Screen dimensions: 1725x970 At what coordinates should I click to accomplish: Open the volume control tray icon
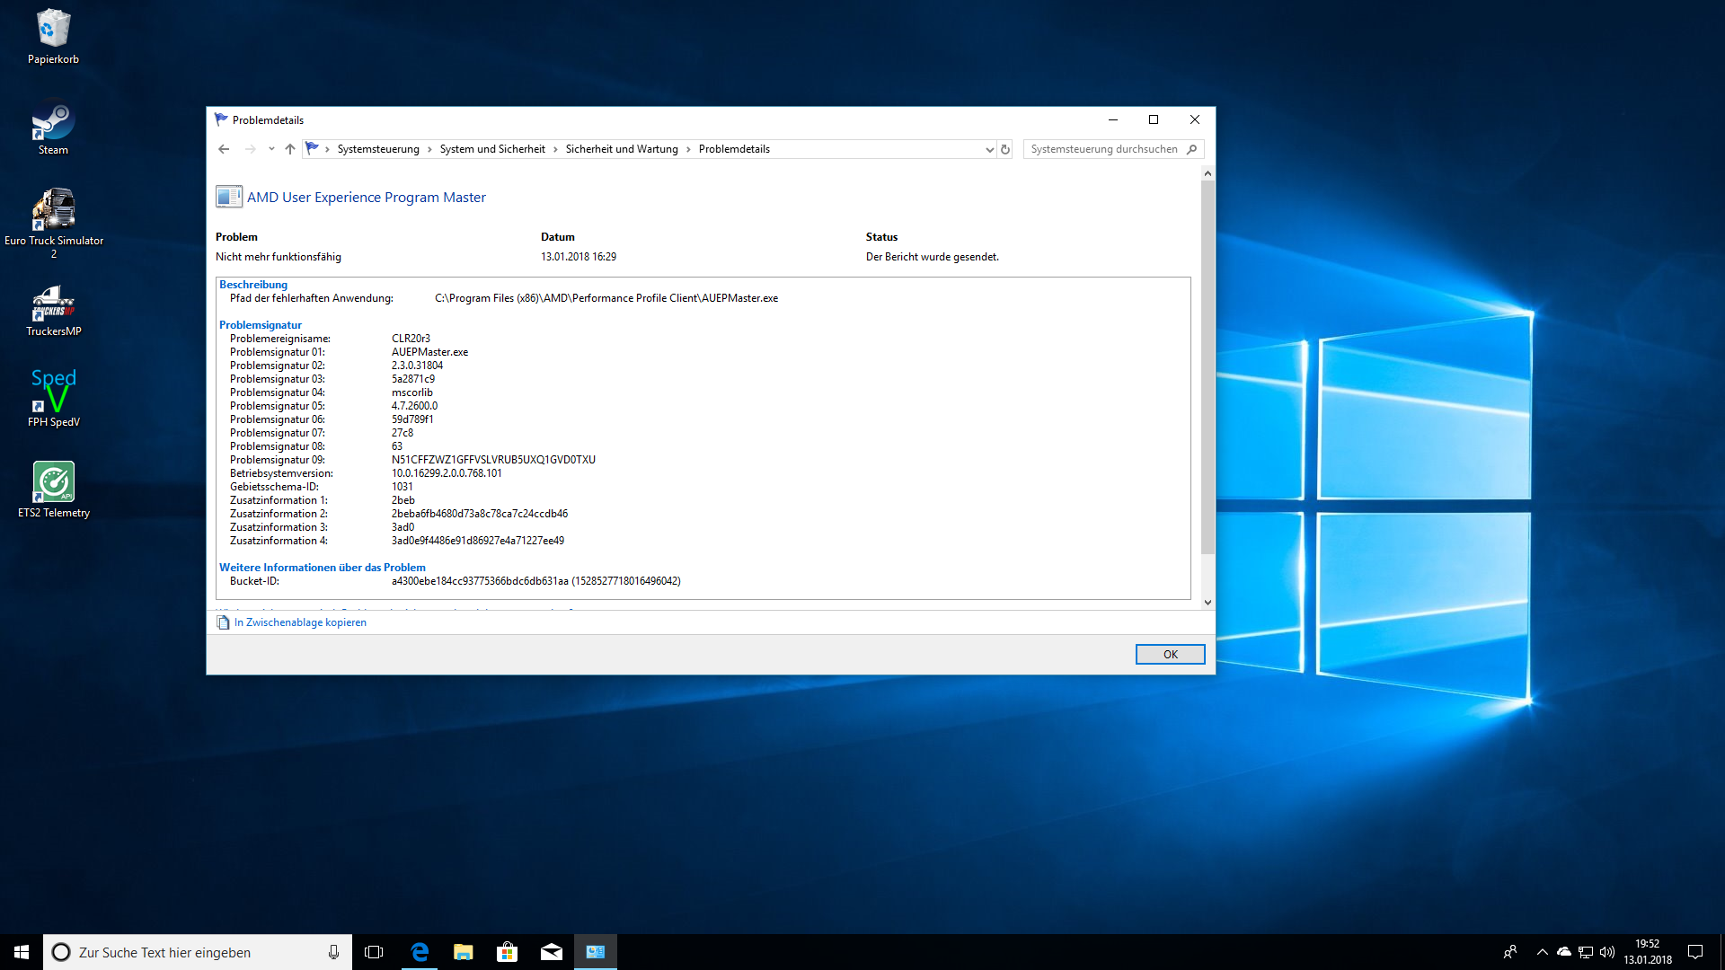(1607, 952)
